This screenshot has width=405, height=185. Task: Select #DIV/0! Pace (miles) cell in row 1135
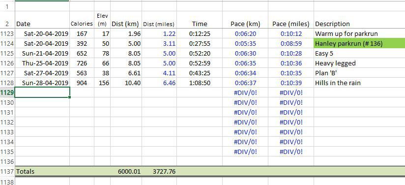click(x=291, y=152)
